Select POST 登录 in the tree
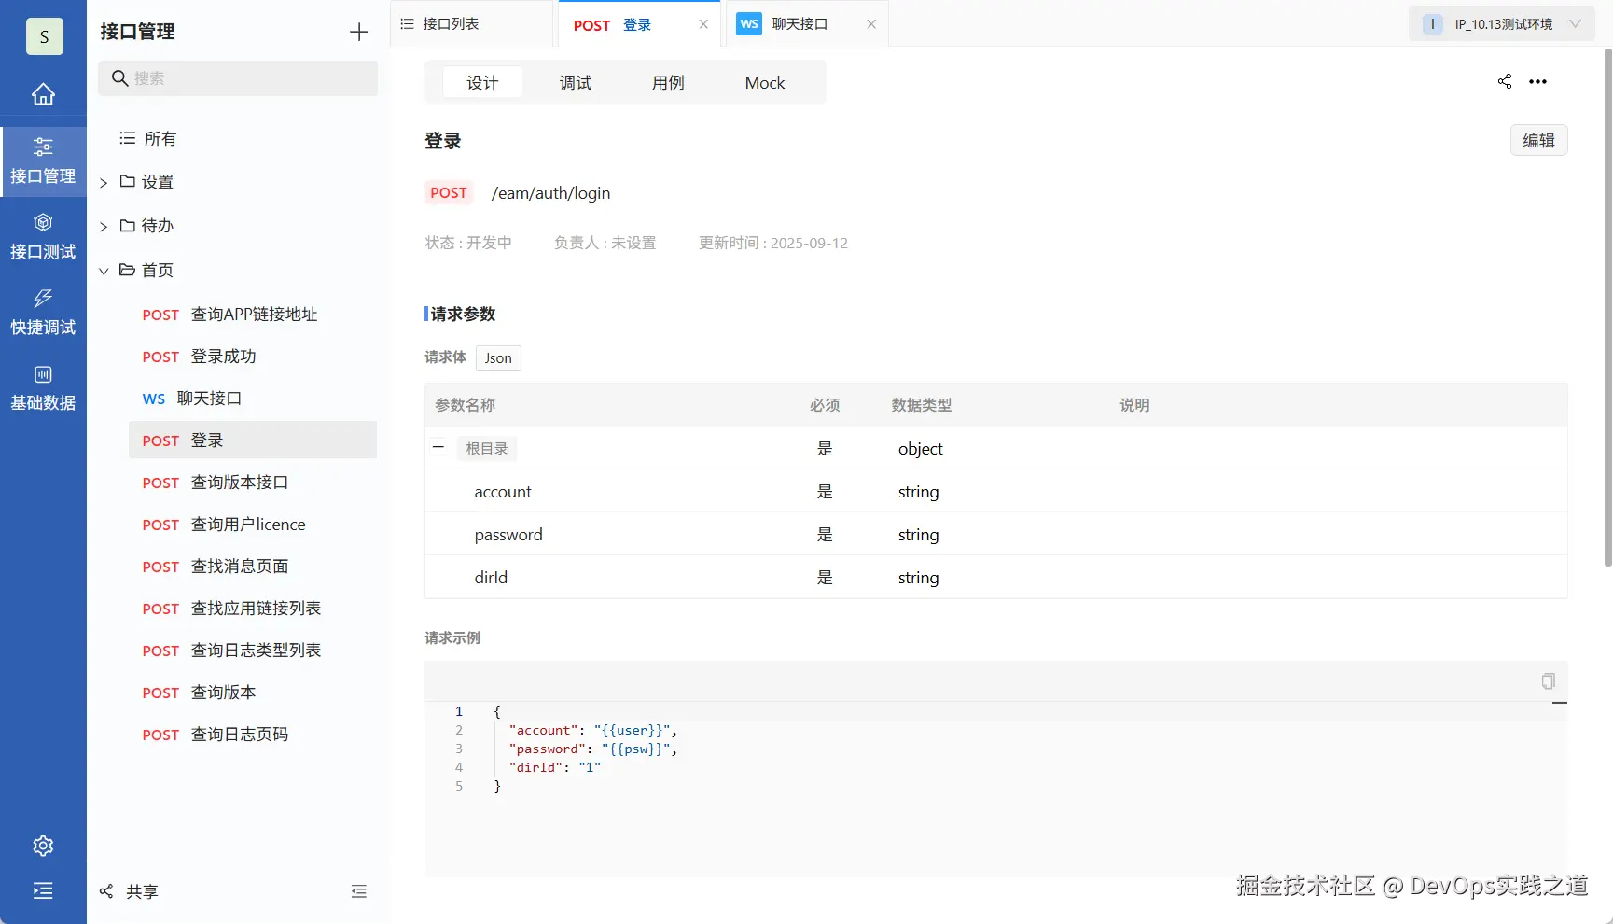Viewport: 1613px width, 924px height. (x=253, y=441)
